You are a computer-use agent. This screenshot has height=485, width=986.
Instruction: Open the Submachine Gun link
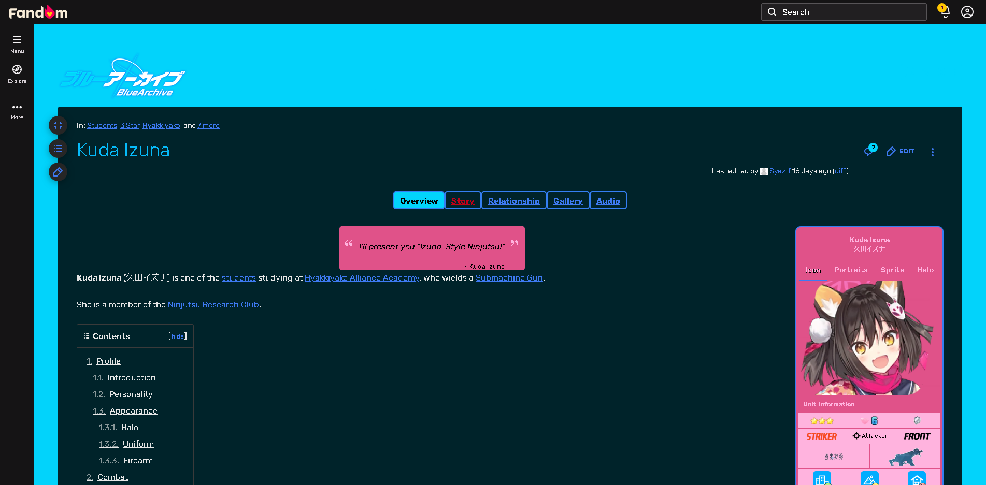[509, 278]
